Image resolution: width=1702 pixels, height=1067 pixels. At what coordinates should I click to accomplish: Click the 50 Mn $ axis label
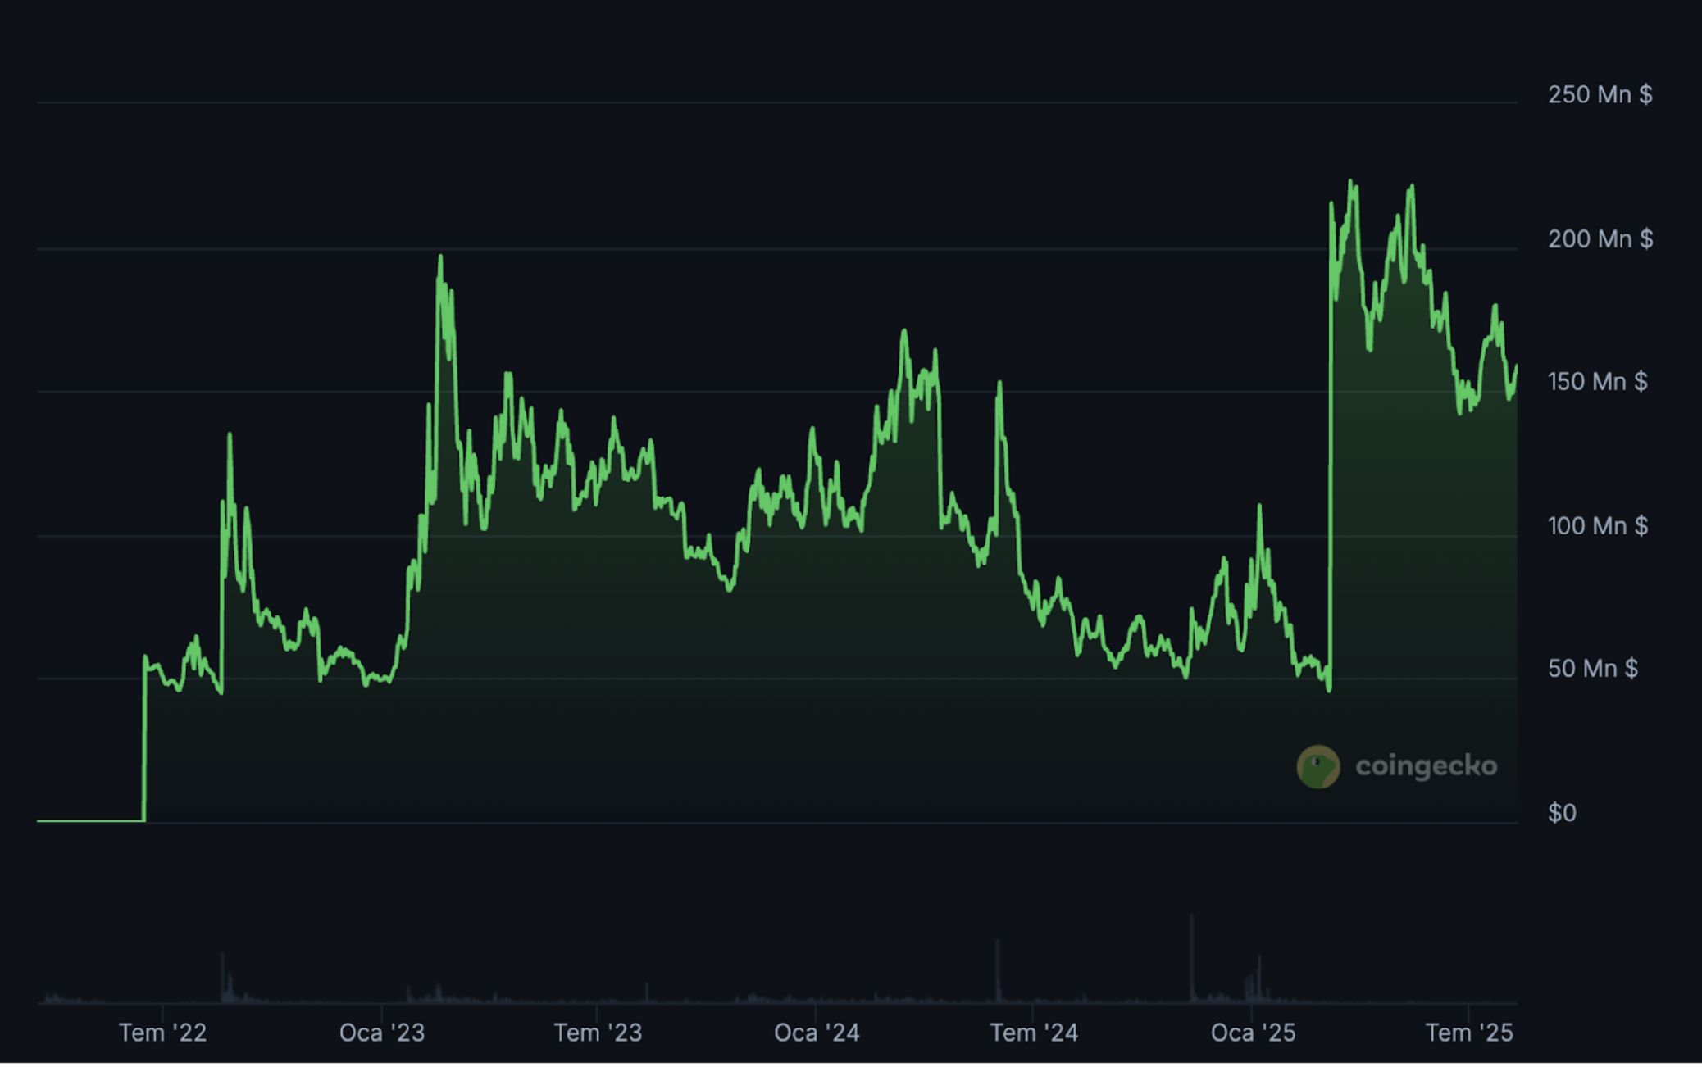1592,669
